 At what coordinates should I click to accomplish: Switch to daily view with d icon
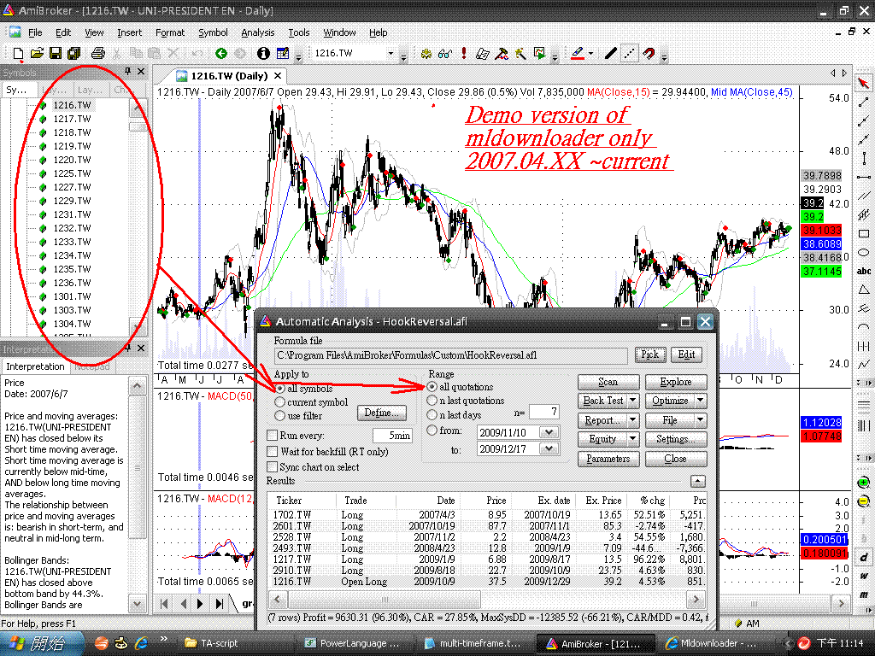click(864, 557)
